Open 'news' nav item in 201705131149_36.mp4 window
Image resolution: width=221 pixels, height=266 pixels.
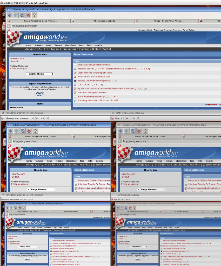tap(50, 161)
